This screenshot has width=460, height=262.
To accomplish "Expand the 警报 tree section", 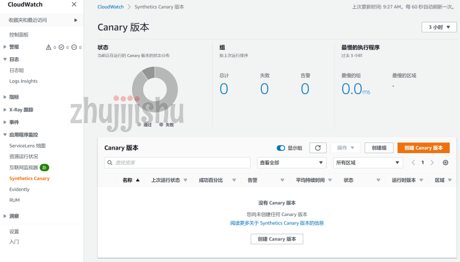I will click(x=5, y=47).
